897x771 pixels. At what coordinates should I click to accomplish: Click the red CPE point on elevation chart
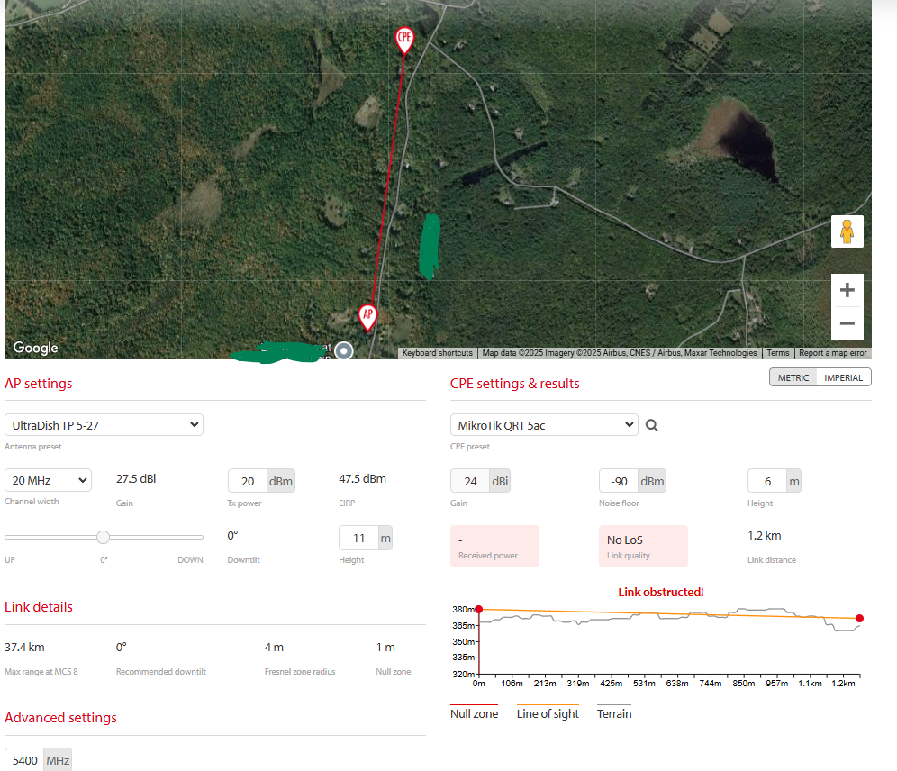[859, 618]
